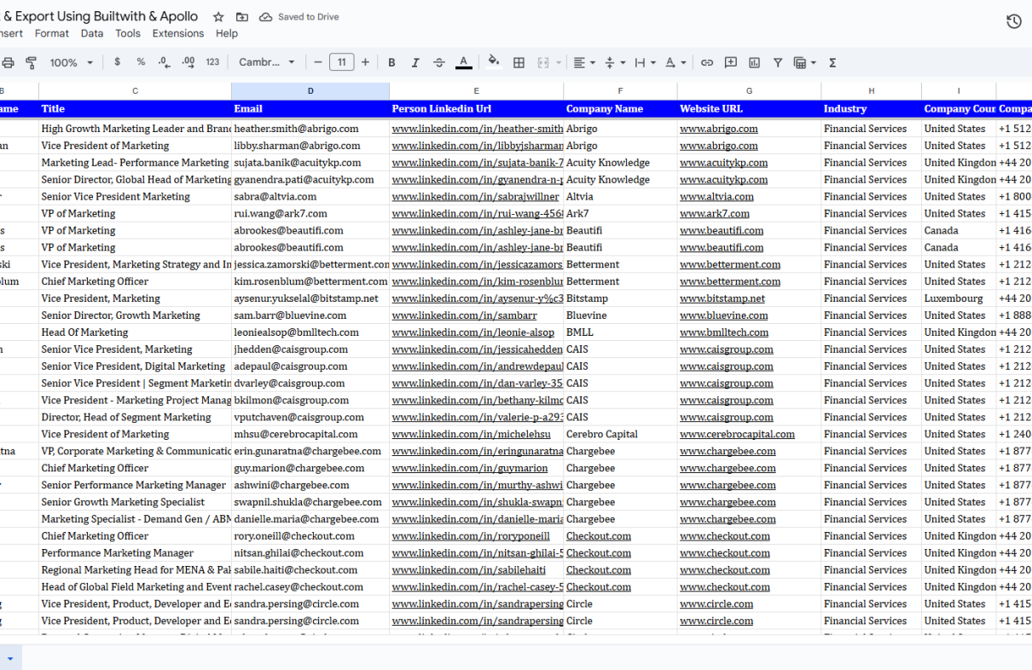Image resolution: width=1032 pixels, height=670 pixels.
Task: Select column E header
Action: [x=477, y=90]
